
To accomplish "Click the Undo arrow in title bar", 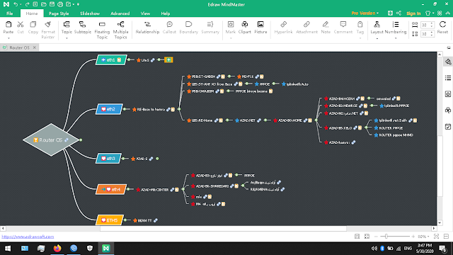I will click(16, 4).
